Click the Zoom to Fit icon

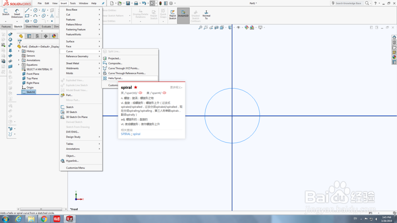coord(200,27)
